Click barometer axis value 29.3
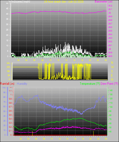The width and height of the screenshot is (119, 142). coord(110,38)
